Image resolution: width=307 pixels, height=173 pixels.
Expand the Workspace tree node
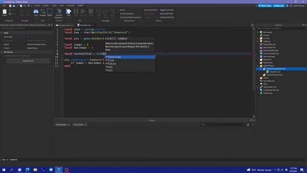(x=258, y=32)
